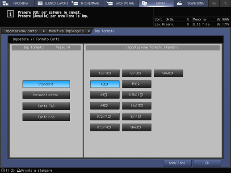The width and height of the screenshot is (231, 173).
Task: Choose A4 landscape feed size
Action: [105, 106]
